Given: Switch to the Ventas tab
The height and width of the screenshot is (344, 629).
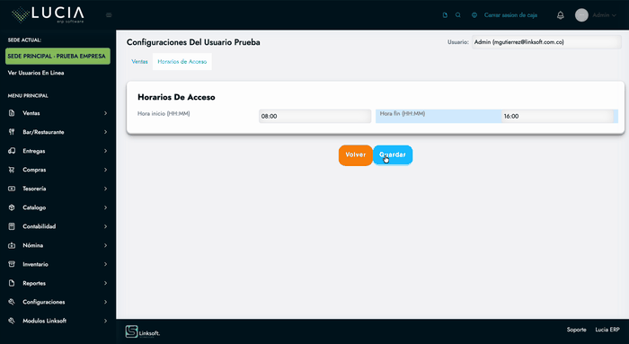Looking at the screenshot, I should pyautogui.click(x=139, y=61).
